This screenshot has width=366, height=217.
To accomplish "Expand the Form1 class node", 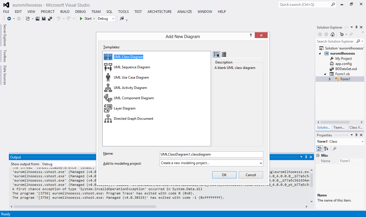I will pyautogui.click(x=330, y=79).
